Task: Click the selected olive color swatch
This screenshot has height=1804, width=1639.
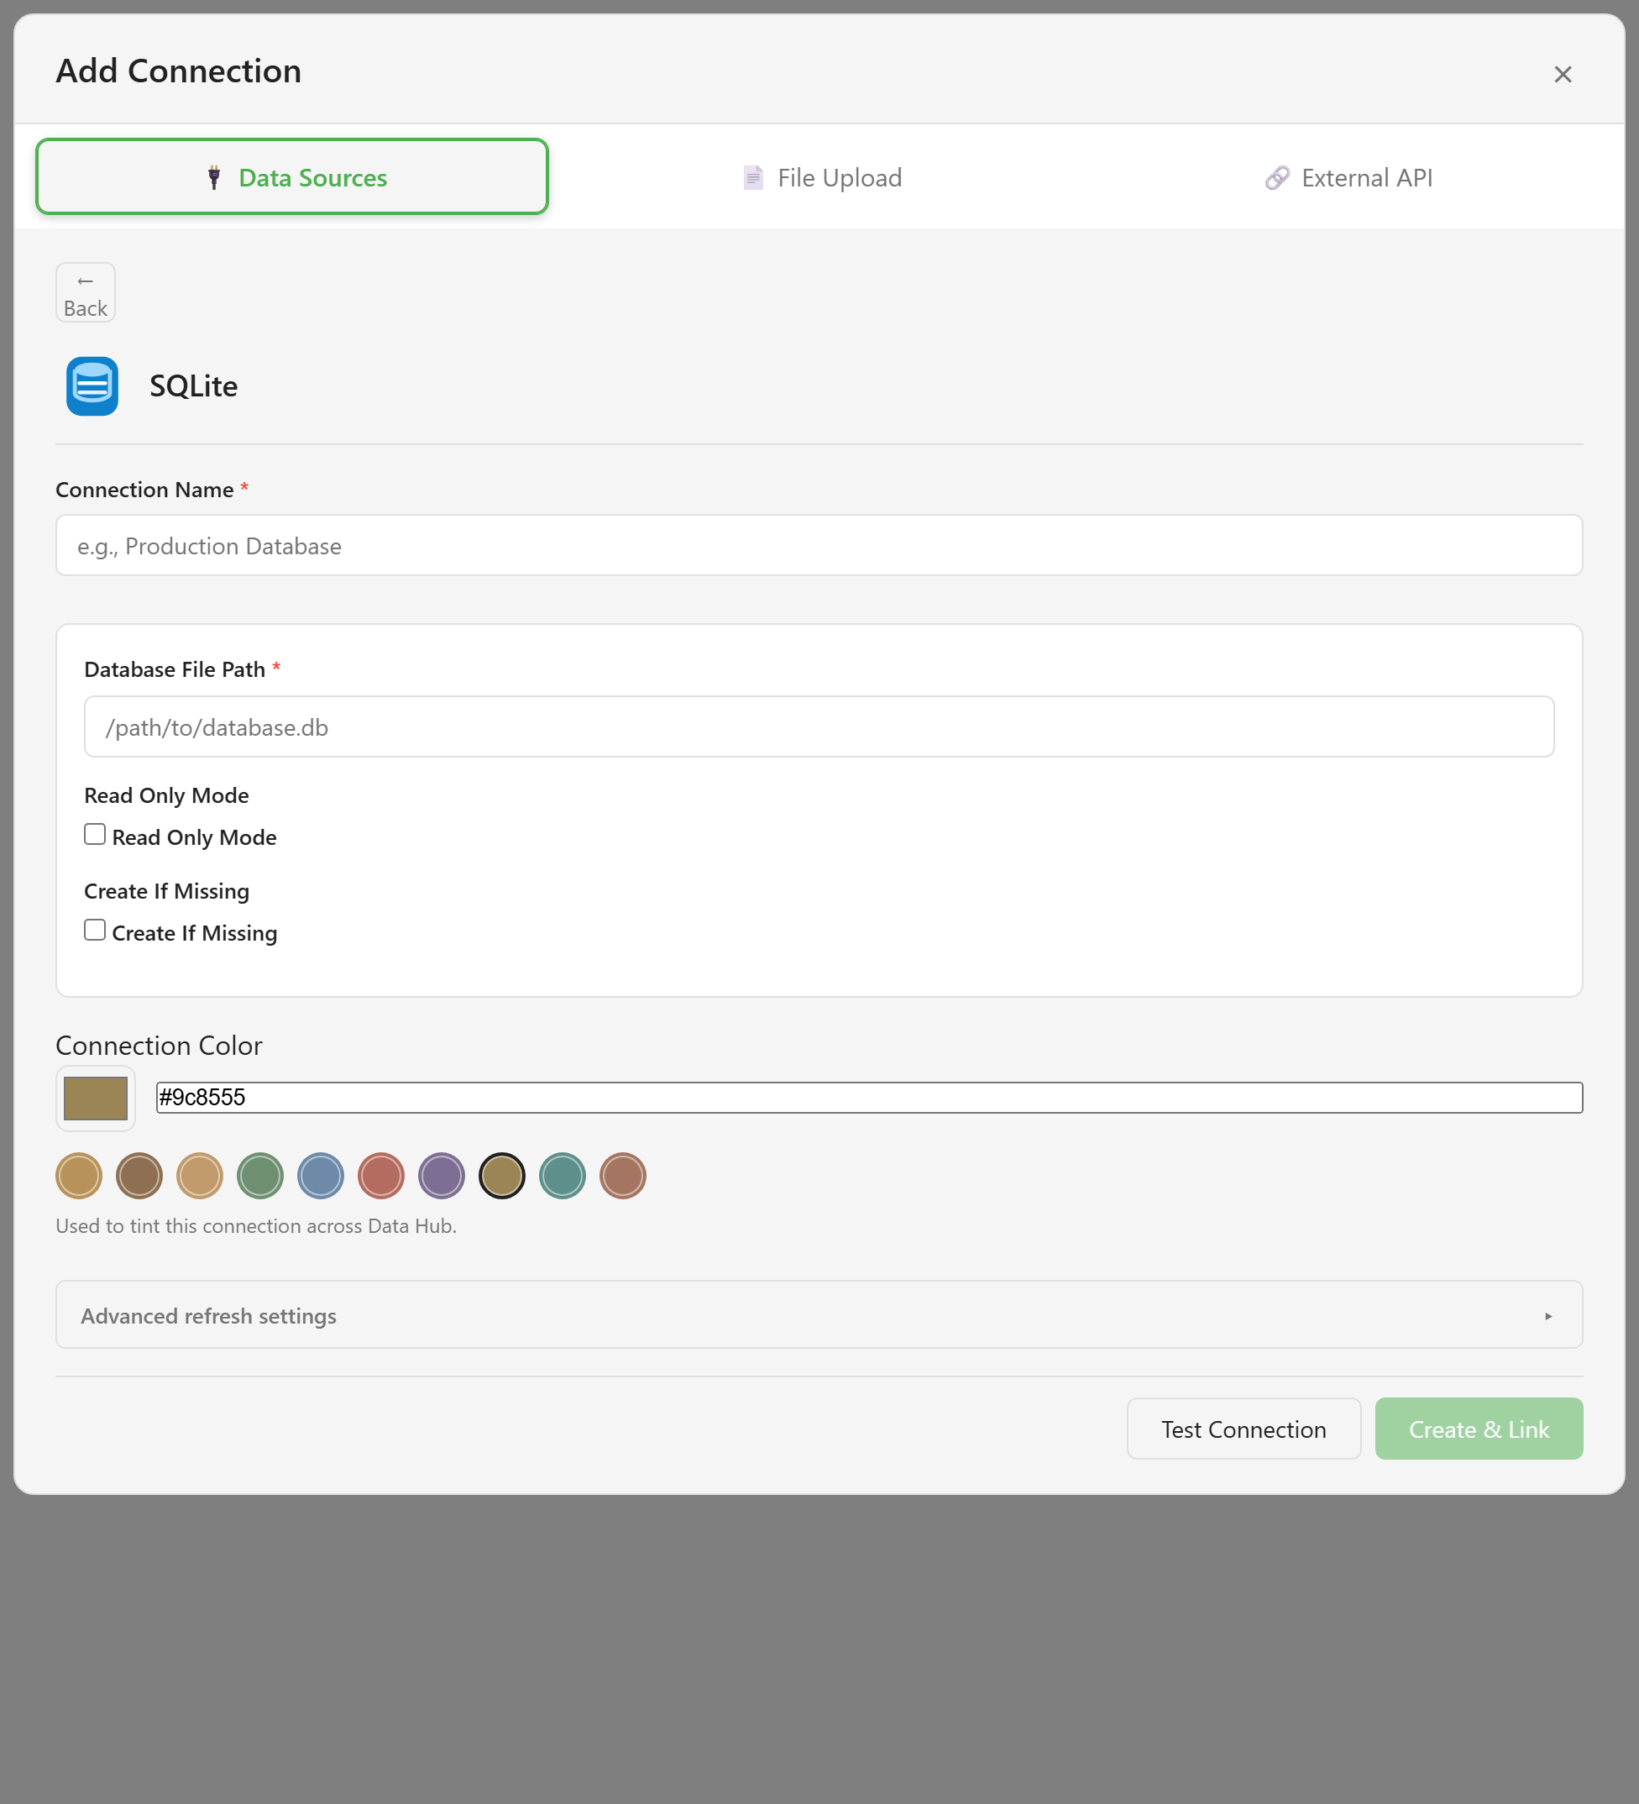Action: click(x=502, y=1175)
